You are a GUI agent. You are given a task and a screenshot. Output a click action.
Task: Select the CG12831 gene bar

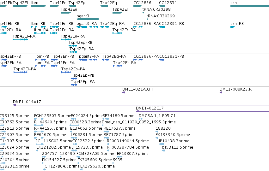tap(162, 6)
